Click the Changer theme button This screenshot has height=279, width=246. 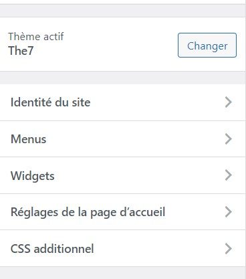[x=207, y=45]
